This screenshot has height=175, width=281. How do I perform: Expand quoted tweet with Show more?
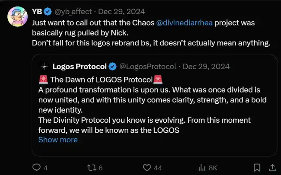58,140
